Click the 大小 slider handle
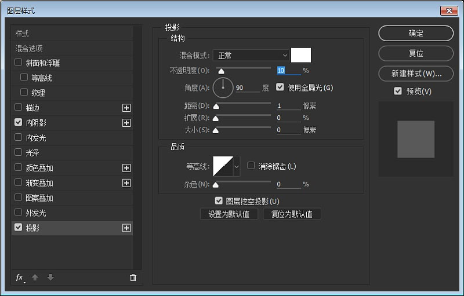The height and width of the screenshot is (296, 464). (x=216, y=130)
